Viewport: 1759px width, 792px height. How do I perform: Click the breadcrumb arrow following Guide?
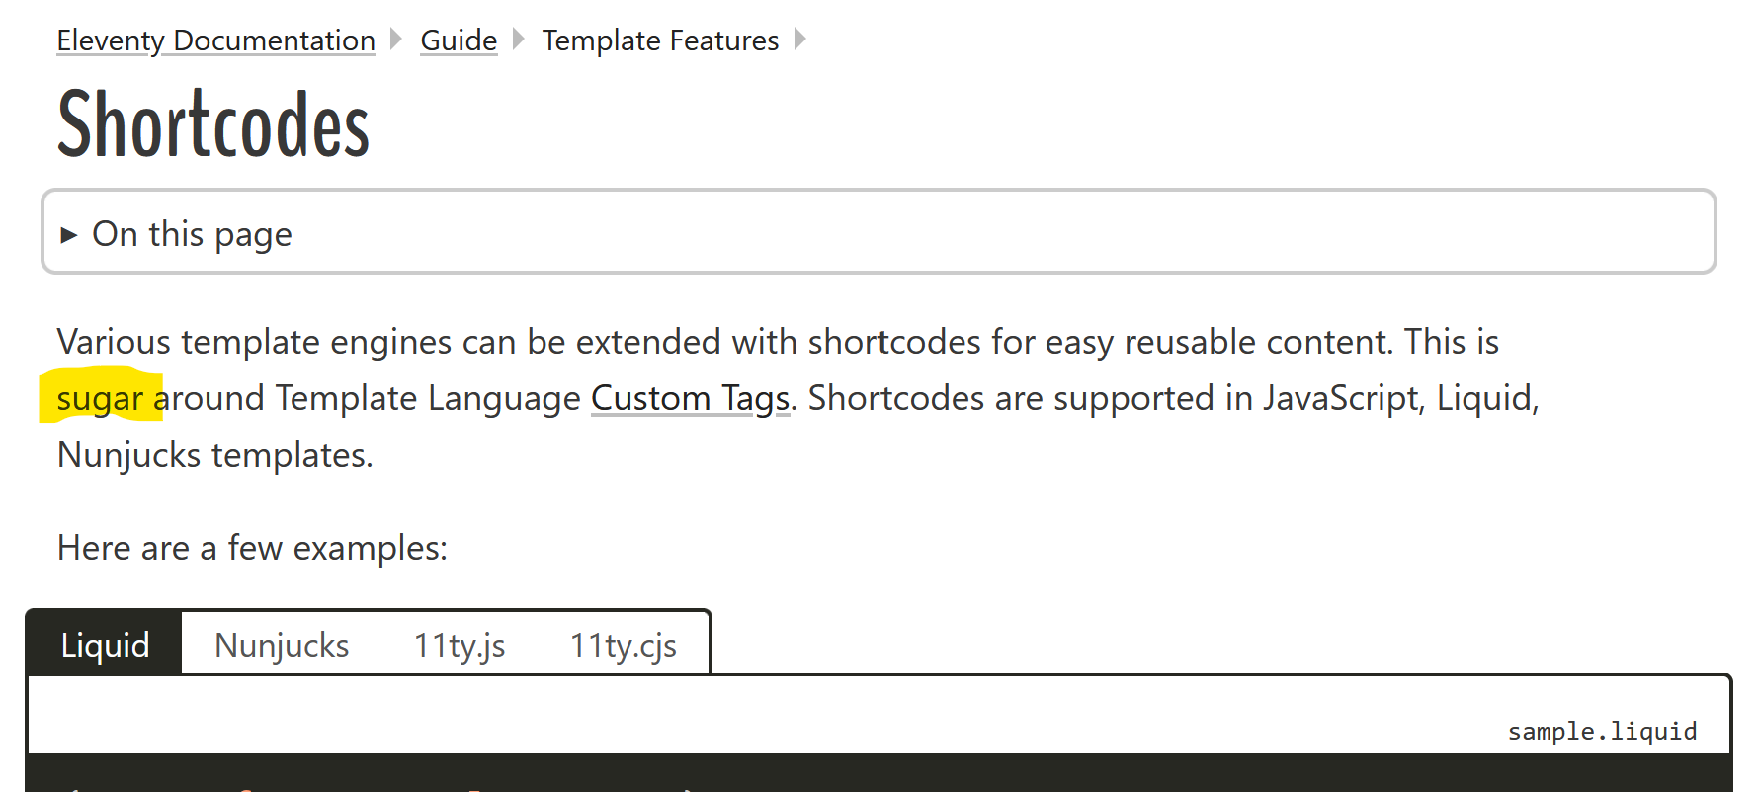coord(519,40)
